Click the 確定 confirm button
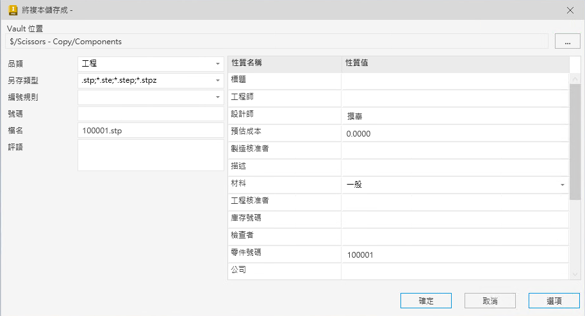 [x=426, y=301]
